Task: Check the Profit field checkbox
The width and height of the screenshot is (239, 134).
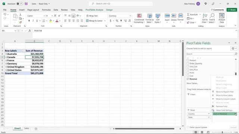Action: (188, 73)
